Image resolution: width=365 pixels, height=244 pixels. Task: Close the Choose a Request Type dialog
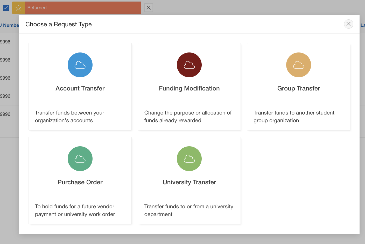tap(348, 24)
